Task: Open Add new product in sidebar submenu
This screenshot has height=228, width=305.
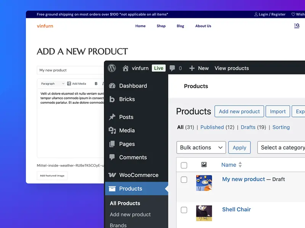Action: tap(130, 214)
